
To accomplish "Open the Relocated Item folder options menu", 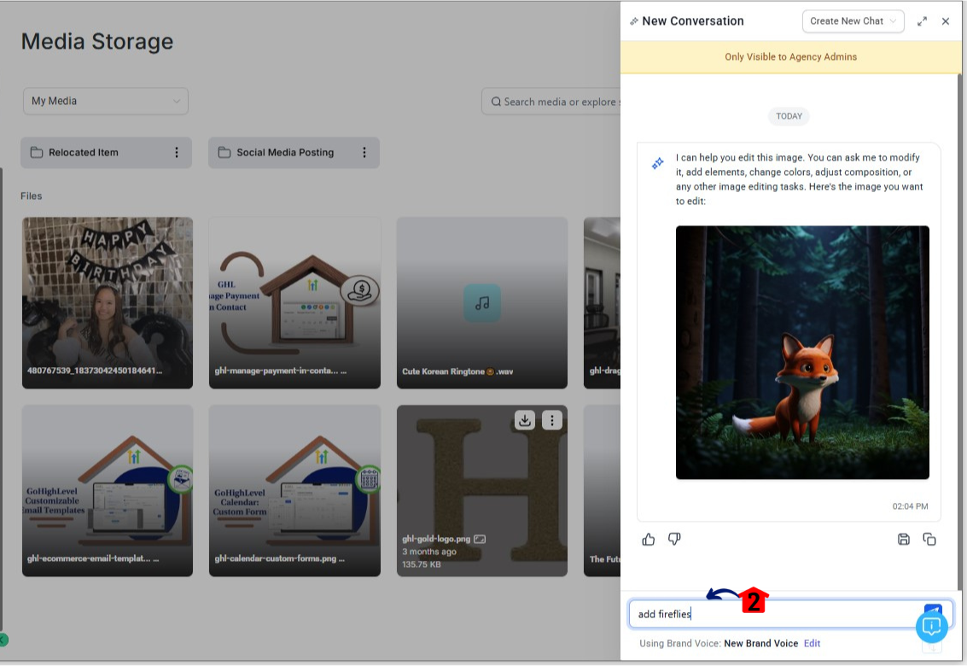I will (x=177, y=153).
